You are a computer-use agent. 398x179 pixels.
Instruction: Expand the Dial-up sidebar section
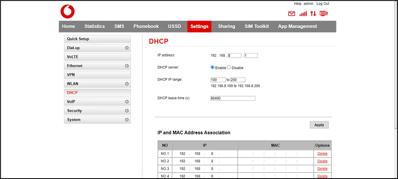pos(97,47)
